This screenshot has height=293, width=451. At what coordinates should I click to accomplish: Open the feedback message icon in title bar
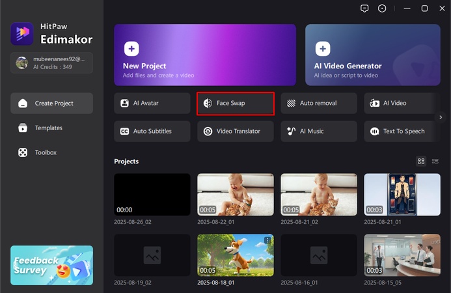(364, 8)
